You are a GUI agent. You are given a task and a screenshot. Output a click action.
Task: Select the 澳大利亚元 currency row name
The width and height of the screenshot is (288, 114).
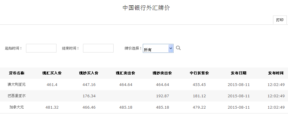(16, 84)
